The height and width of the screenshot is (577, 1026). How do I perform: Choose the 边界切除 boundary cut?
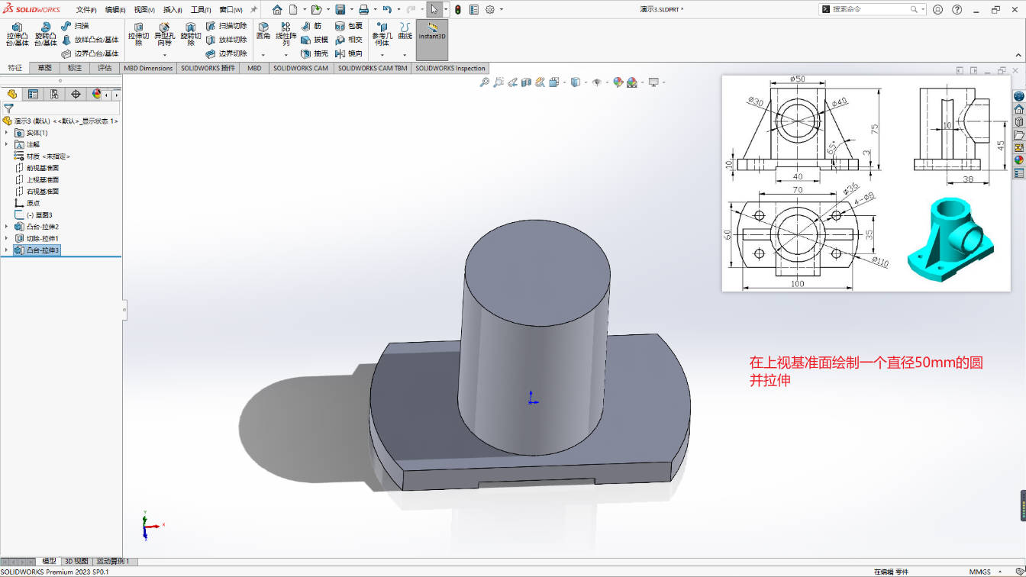coord(226,53)
